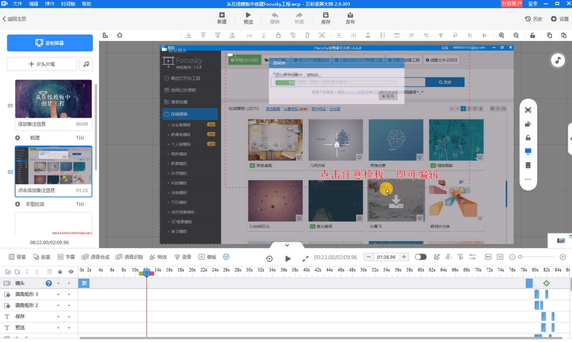
Task: Open 编辑 menu
Action: [x=34, y=4]
